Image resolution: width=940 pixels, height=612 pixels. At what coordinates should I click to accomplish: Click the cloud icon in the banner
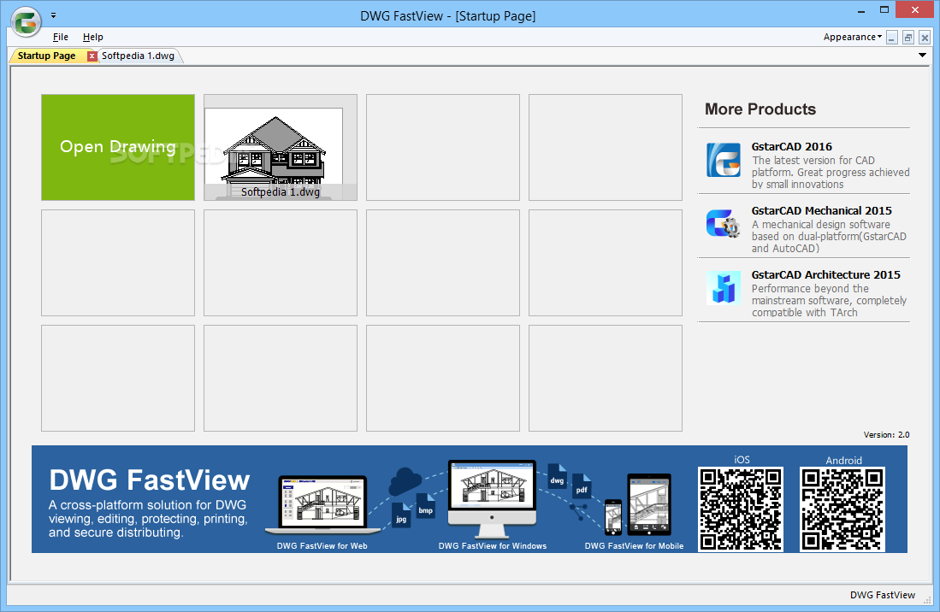tap(405, 480)
